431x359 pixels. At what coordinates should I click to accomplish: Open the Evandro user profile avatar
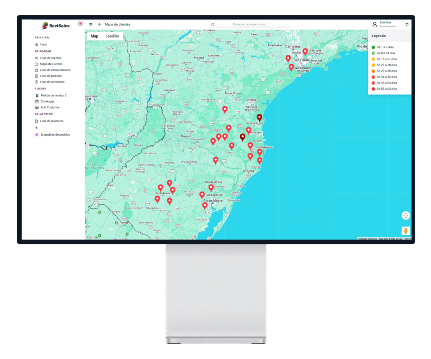pos(375,24)
